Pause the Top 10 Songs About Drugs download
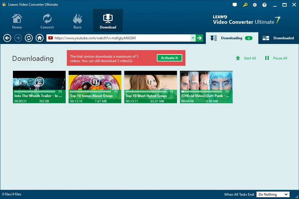299x199 pixels. [95, 82]
